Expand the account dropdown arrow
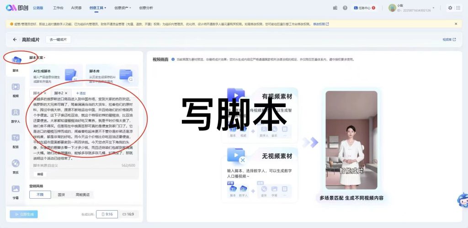Screen dimensions: 468x228 click(x=433, y=8)
